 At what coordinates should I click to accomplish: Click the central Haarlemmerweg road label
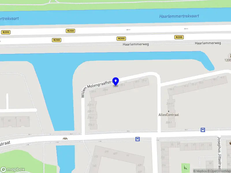pos(136,44)
